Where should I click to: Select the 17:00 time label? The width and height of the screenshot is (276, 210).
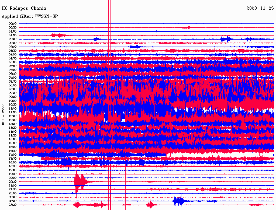click(13, 155)
